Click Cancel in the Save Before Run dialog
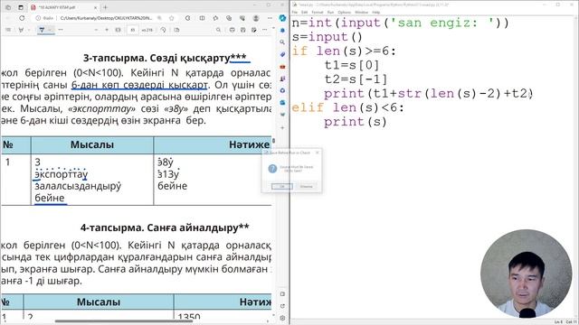 pos(306,187)
